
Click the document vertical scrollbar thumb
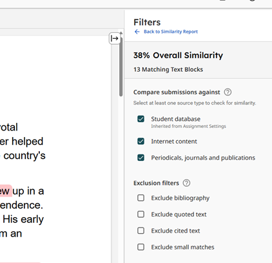click(121, 67)
